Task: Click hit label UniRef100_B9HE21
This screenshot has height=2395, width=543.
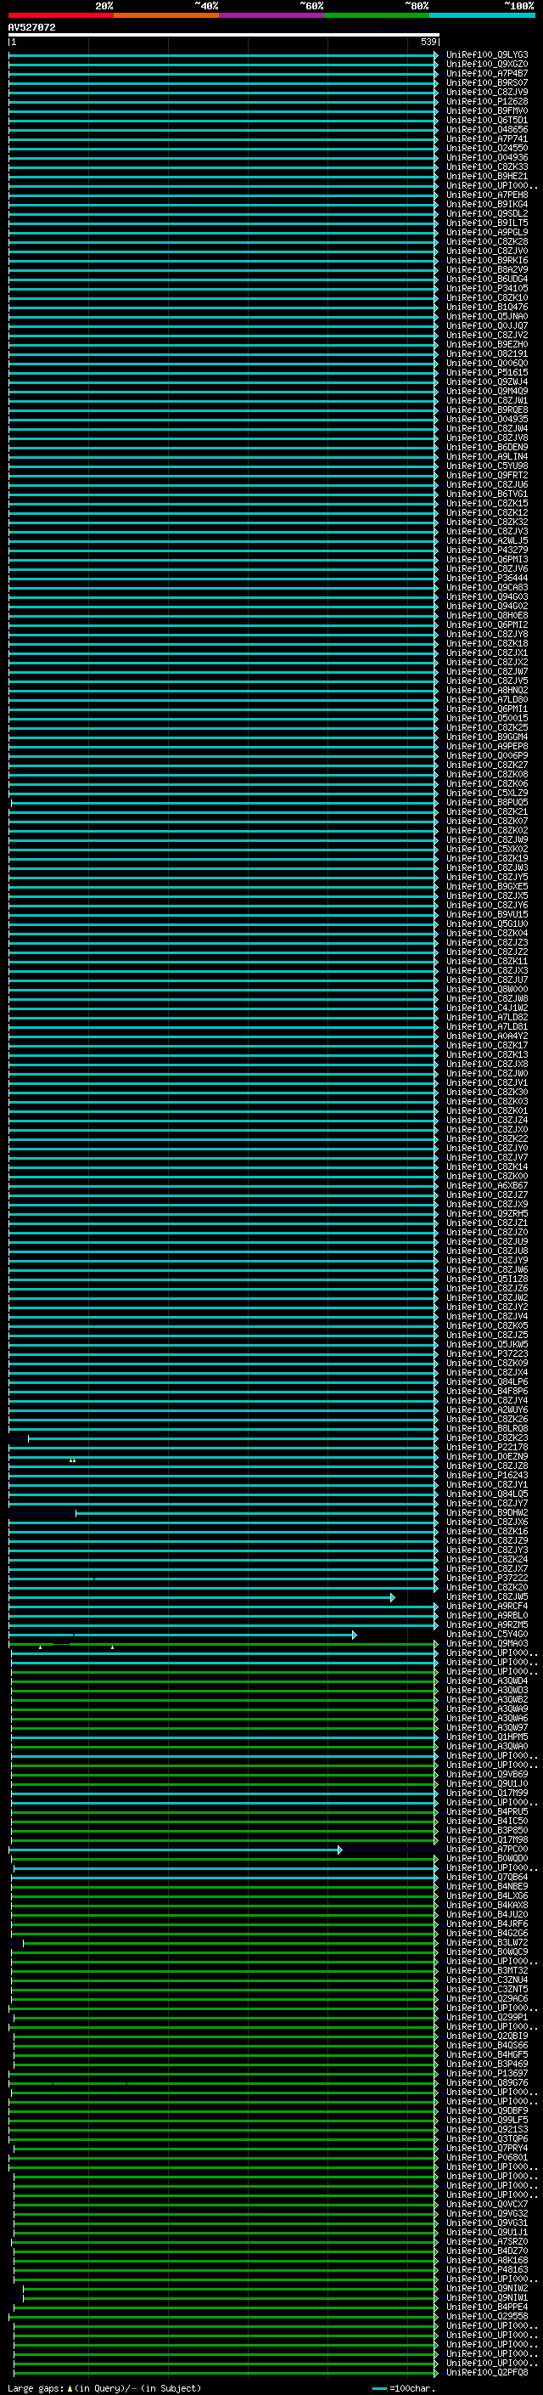Action: 486,177
